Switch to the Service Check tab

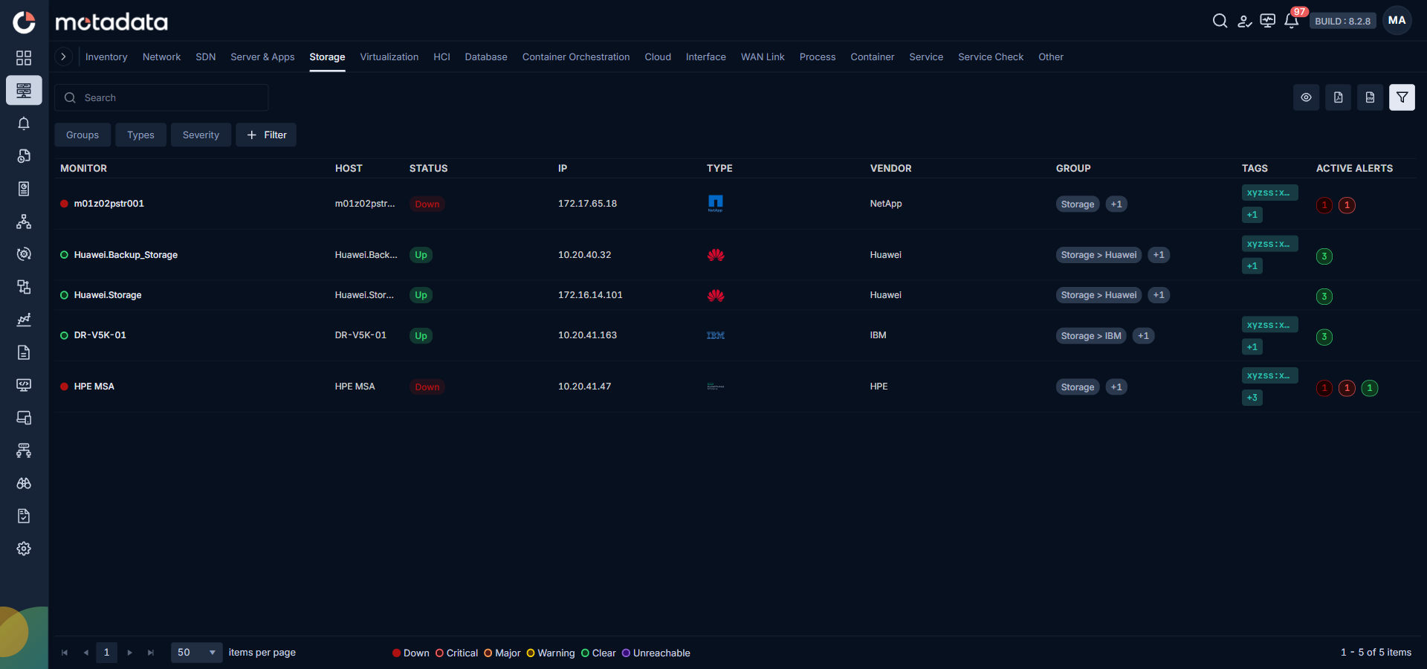click(x=991, y=57)
